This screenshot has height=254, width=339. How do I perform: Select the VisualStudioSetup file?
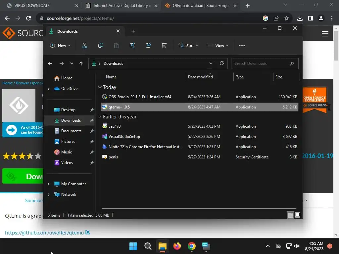pos(199,137)
